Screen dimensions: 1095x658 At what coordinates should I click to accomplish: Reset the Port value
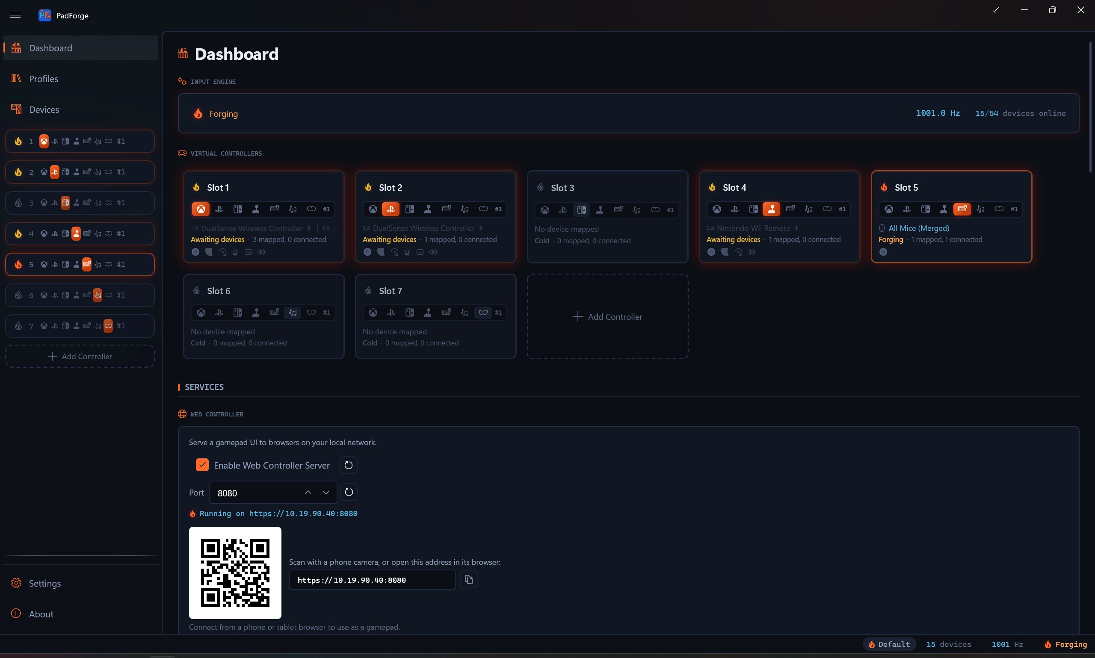click(x=349, y=492)
